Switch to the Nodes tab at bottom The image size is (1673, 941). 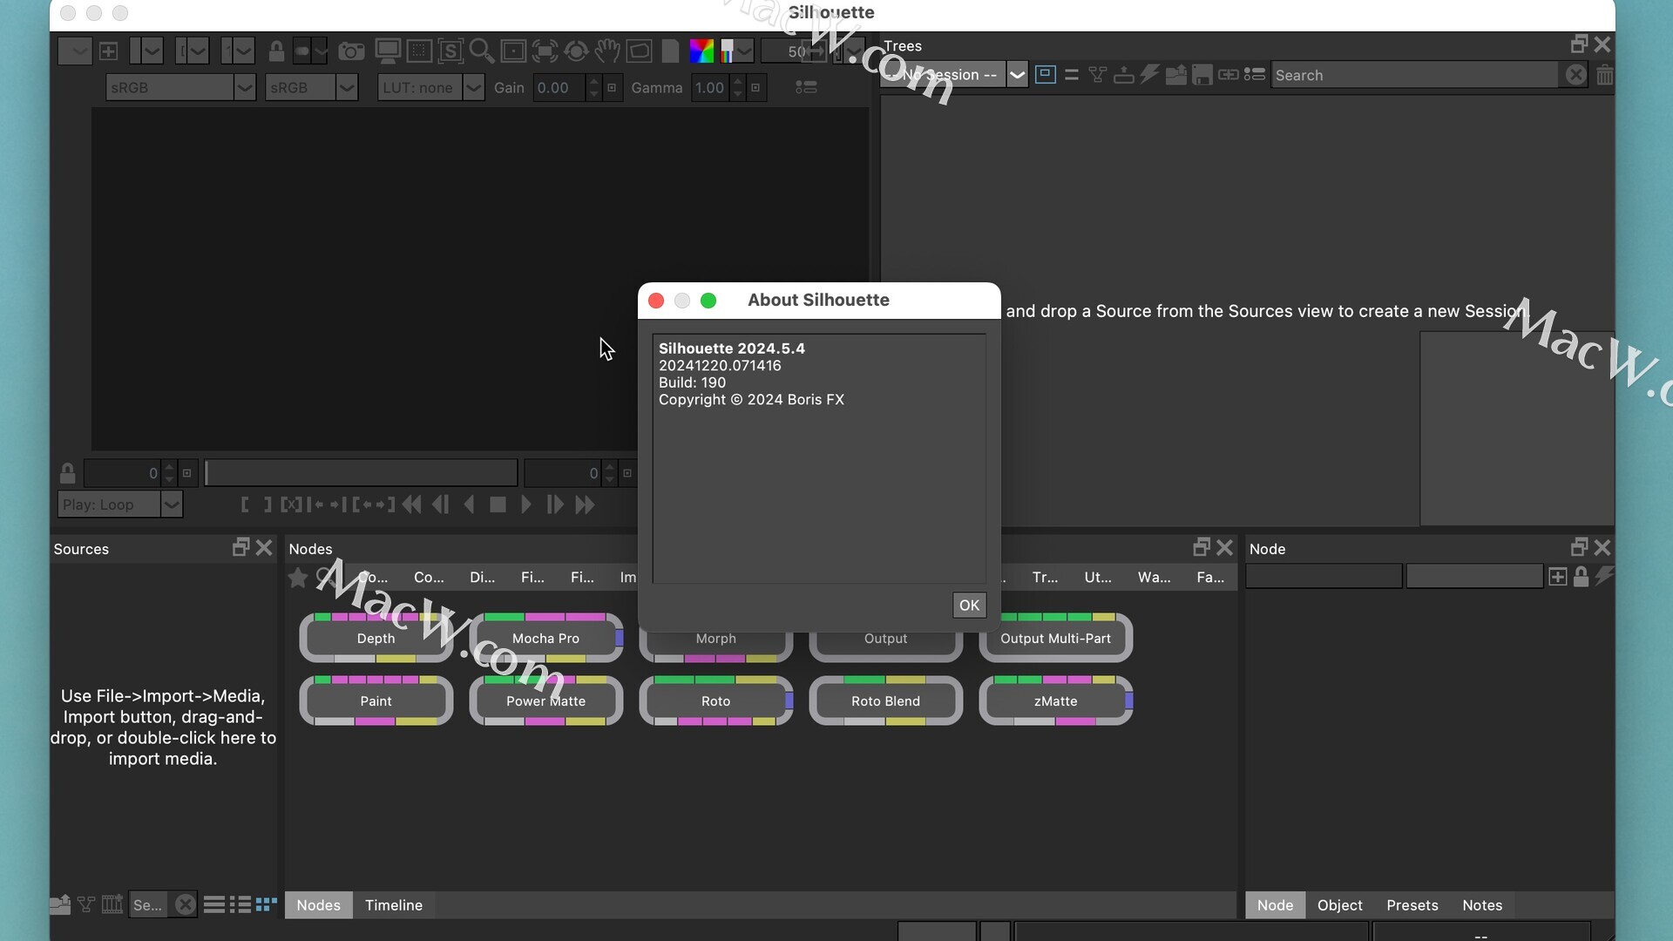pos(318,905)
